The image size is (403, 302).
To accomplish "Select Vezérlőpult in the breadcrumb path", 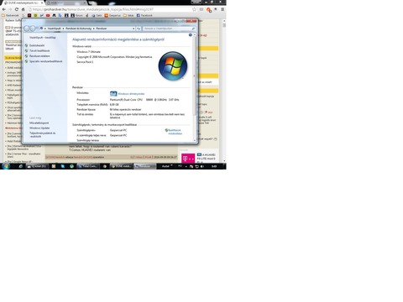I will pyautogui.click(x=54, y=29).
